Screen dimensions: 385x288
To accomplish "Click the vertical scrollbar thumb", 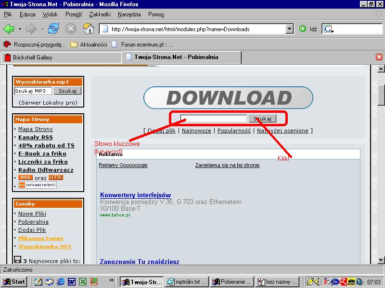I will (381, 95).
